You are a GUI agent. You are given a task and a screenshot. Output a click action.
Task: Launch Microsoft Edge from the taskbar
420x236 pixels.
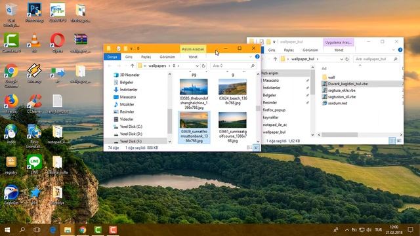(52, 230)
